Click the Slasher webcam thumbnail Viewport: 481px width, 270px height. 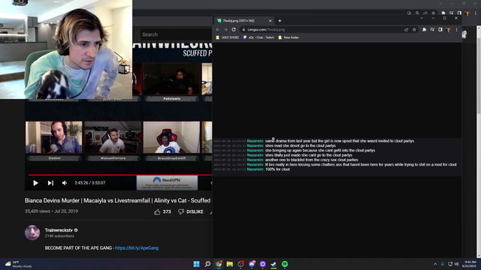54,137
